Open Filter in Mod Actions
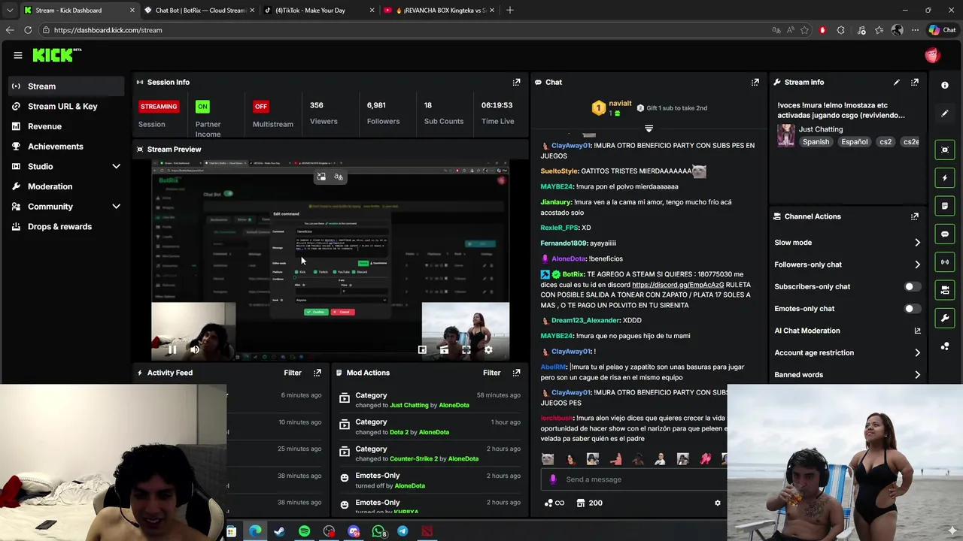The height and width of the screenshot is (541, 963). point(491,373)
